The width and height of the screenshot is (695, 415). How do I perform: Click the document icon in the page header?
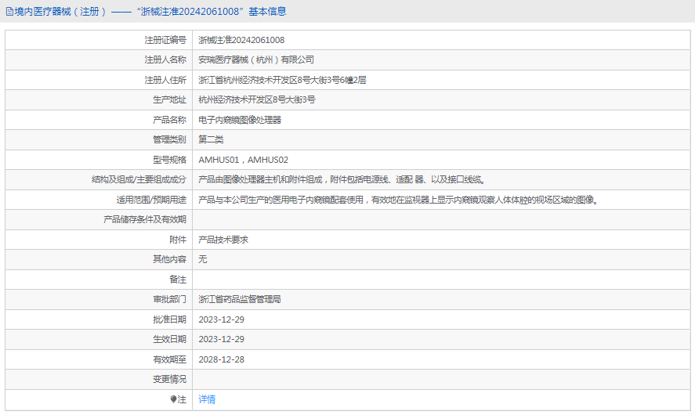click(9, 12)
